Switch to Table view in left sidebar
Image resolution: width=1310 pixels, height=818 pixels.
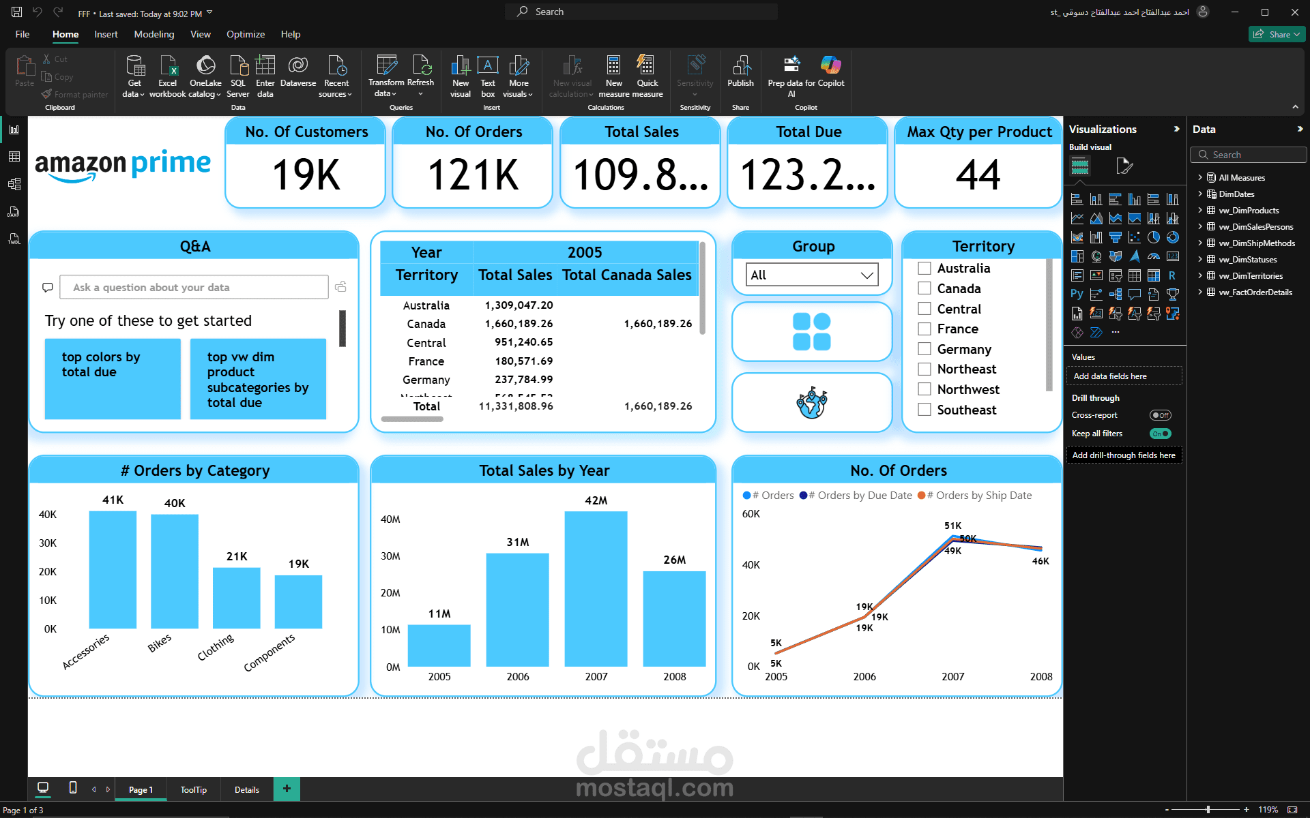pos(14,157)
